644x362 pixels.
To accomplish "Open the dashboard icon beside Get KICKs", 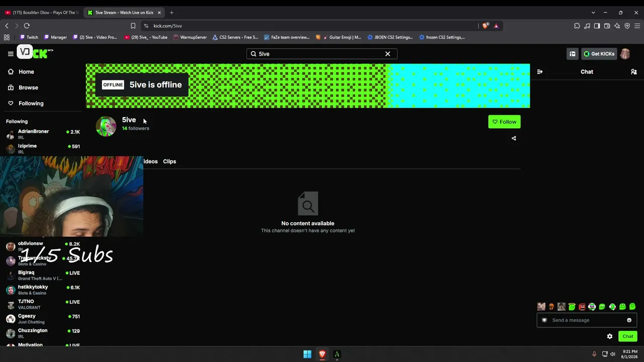I will tap(573, 54).
